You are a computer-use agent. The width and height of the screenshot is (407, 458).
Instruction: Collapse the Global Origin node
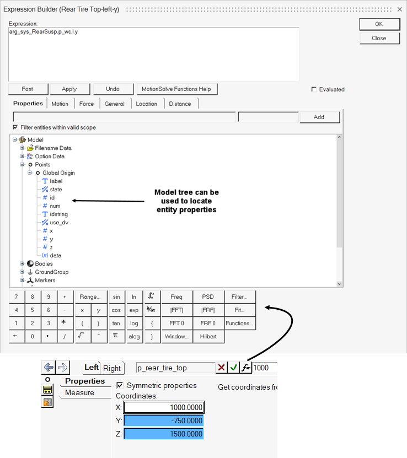(30, 173)
